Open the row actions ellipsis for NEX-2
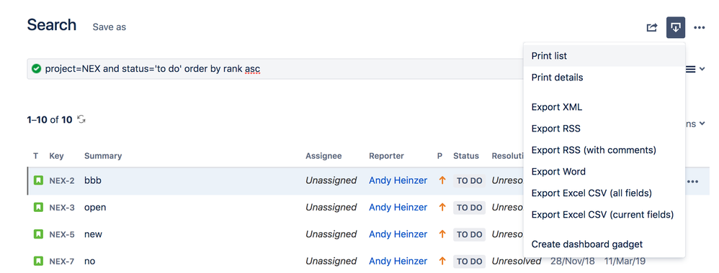The image size is (719, 273). coord(692,182)
